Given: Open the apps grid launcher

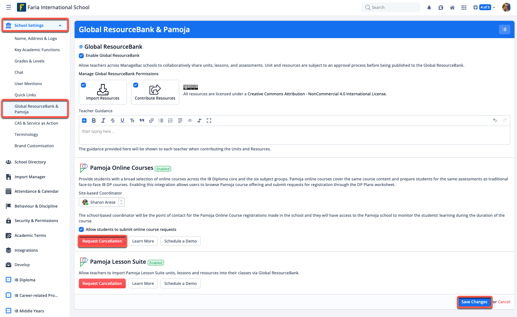Looking at the screenshot, I should coord(464,7).
